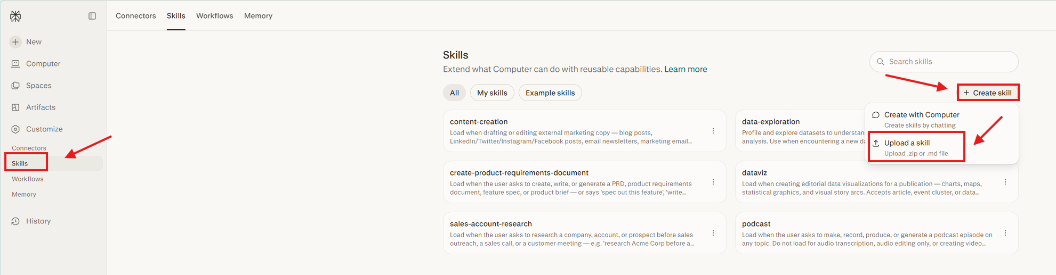This screenshot has height=275, width=1056.
Task: Open the Spaces sidebar icon
Action: coord(15,86)
